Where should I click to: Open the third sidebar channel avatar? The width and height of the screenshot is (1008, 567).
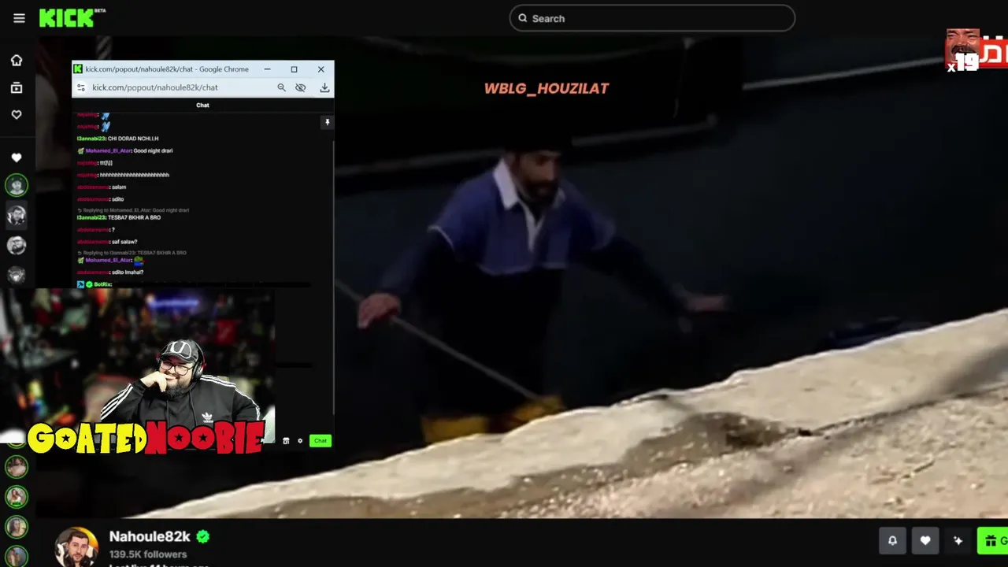click(17, 245)
